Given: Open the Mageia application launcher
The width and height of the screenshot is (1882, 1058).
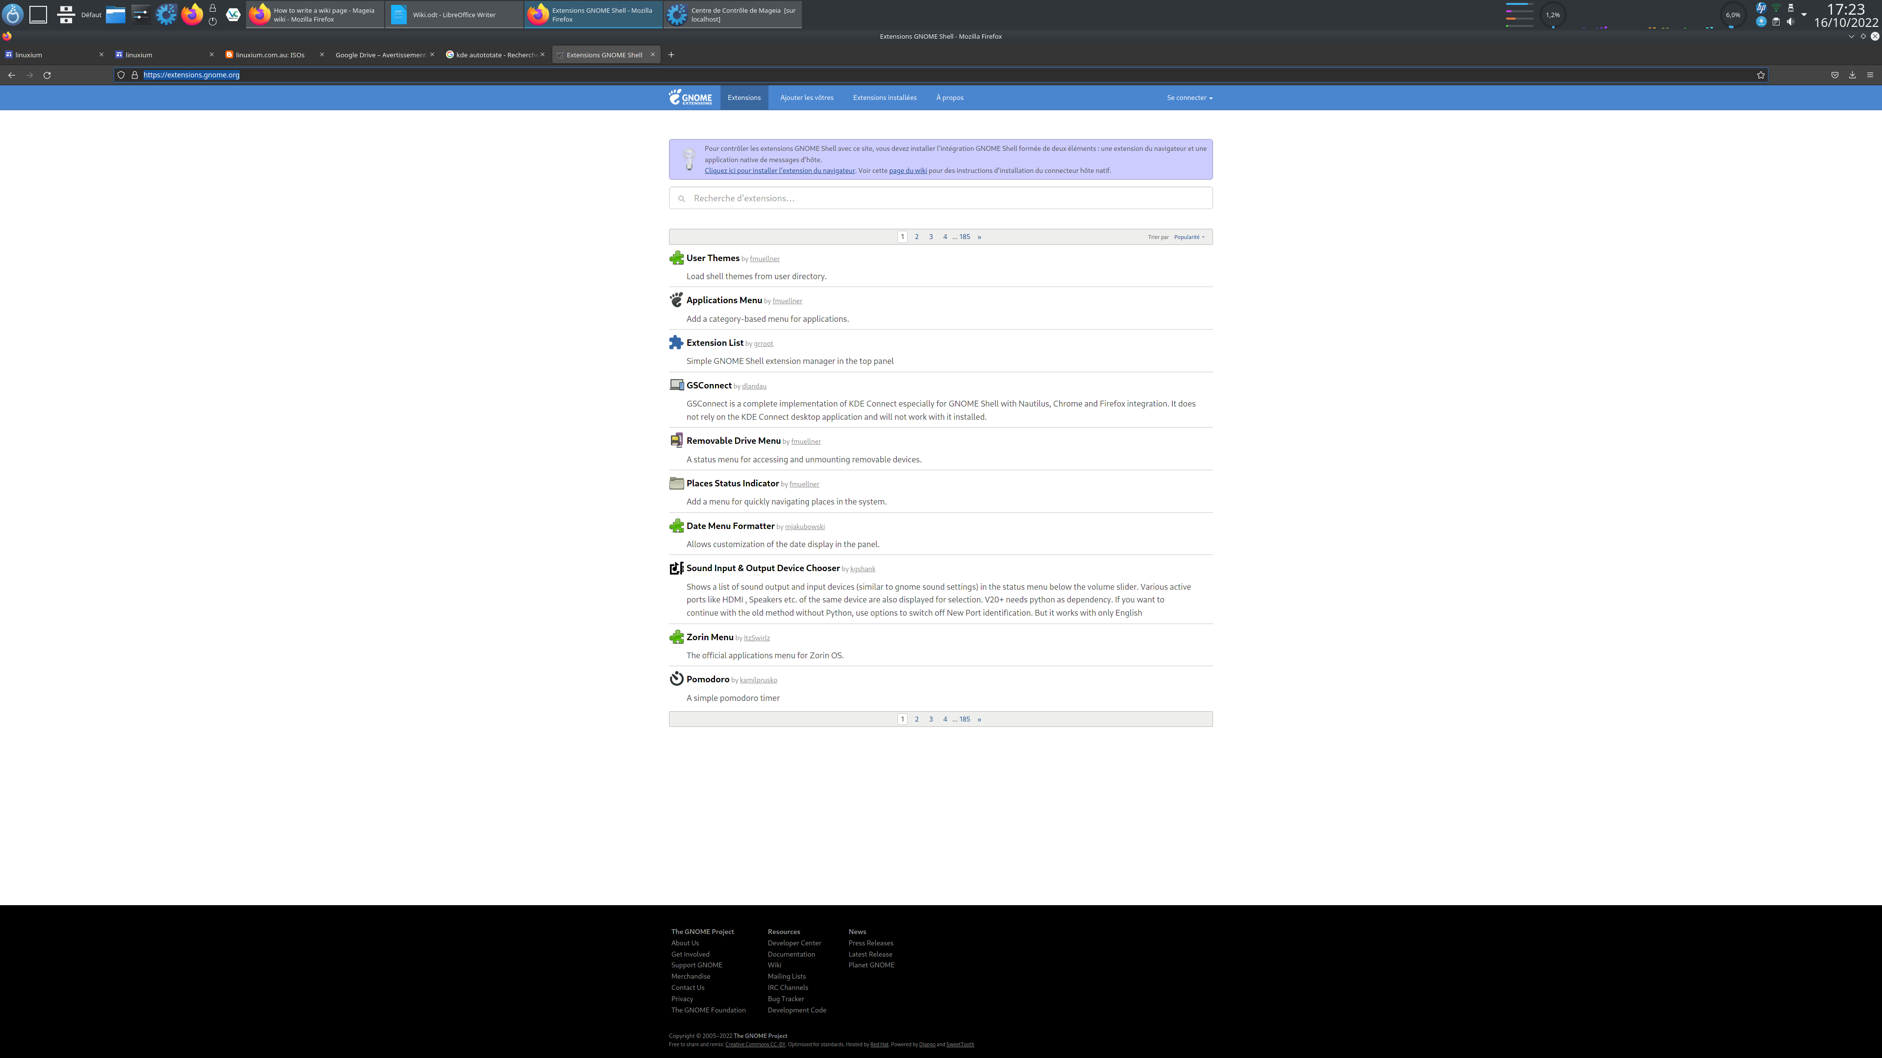Looking at the screenshot, I should 13,15.
